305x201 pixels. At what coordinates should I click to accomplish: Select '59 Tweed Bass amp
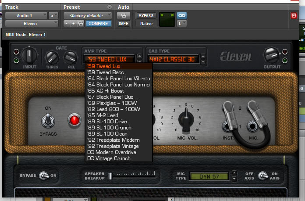pyautogui.click(x=119, y=72)
